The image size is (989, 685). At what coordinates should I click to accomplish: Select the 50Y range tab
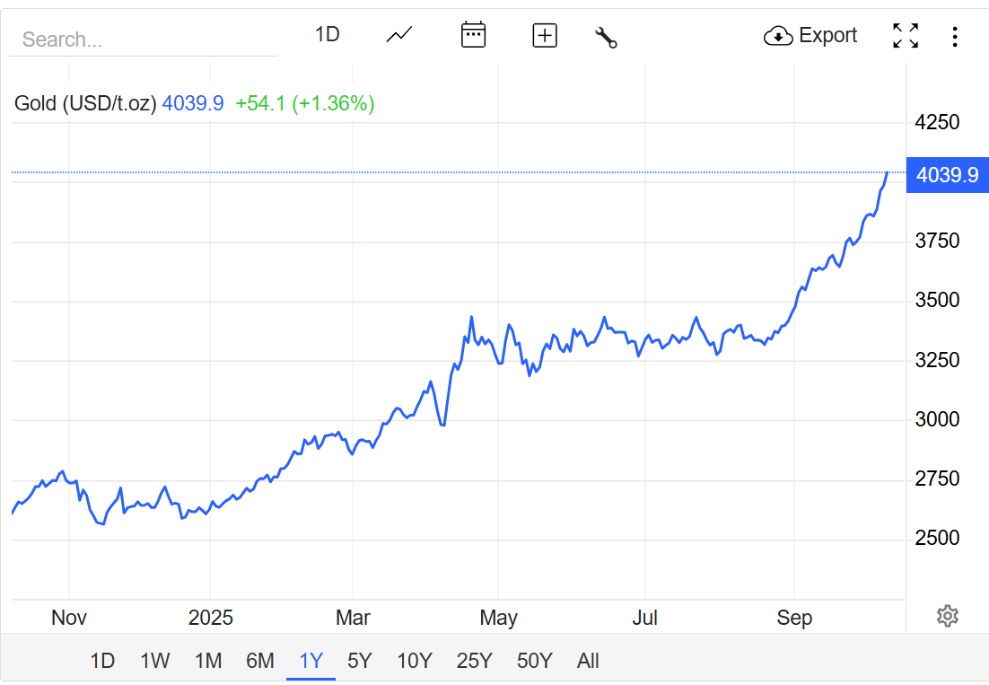(534, 662)
